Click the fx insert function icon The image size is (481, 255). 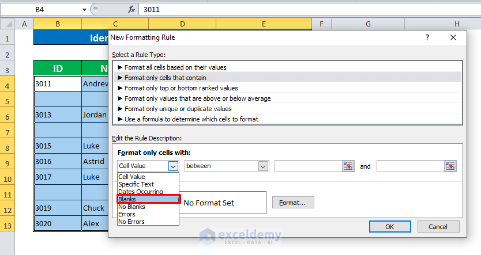click(x=131, y=10)
